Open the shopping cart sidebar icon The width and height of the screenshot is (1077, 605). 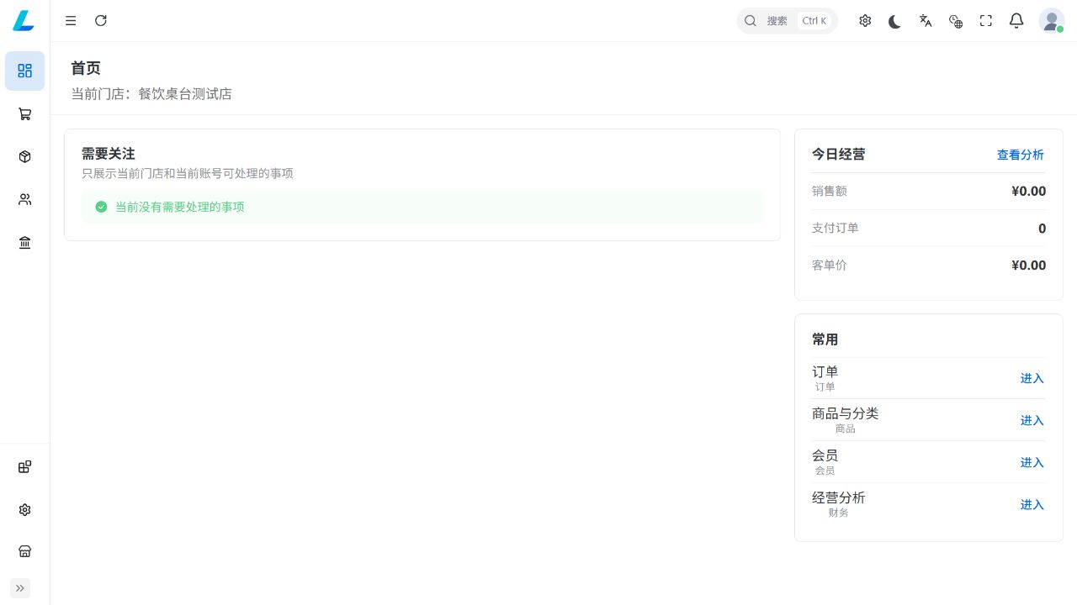tap(25, 114)
